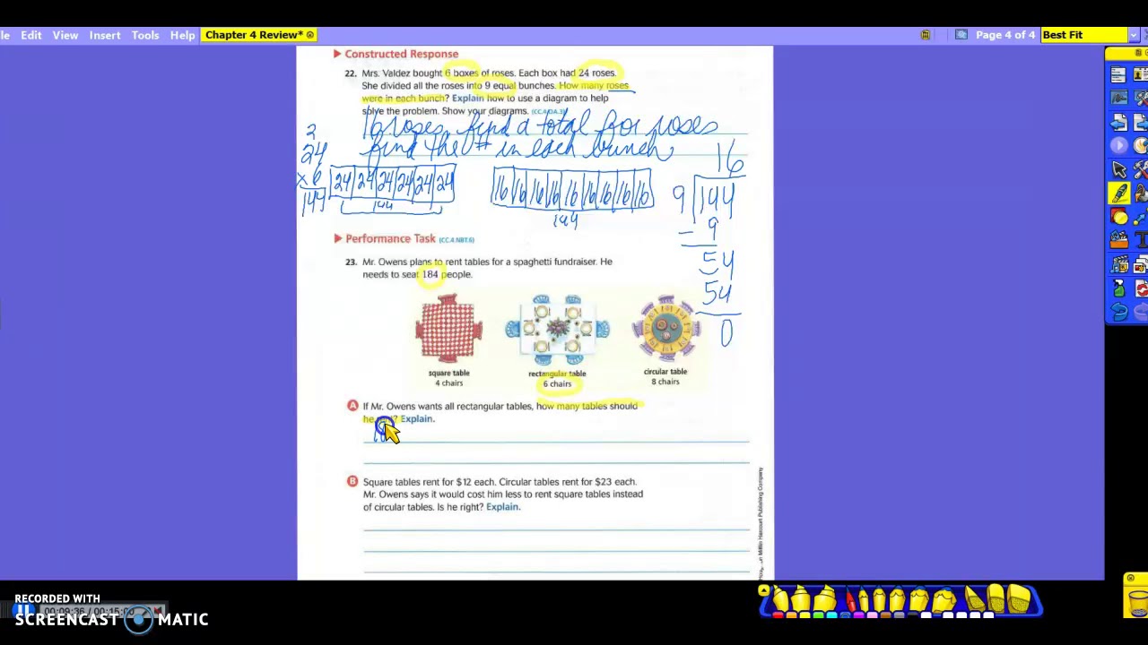Screen dimensions: 1148x645
Task: Pick the orange color swatch in the pen tray
Action: 791,615
